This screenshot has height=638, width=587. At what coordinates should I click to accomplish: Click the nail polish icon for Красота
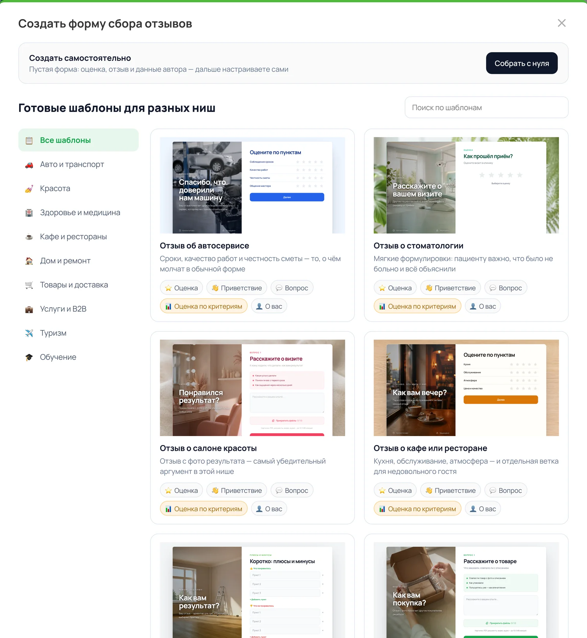(x=29, y=189)
